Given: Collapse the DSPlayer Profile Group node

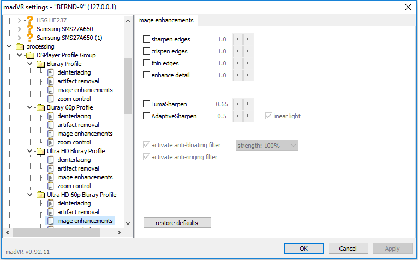Looking at the screenshot, I should 20,55.
